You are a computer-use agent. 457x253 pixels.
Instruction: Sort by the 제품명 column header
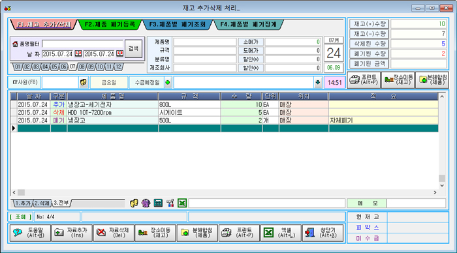[x=112, y=97]
